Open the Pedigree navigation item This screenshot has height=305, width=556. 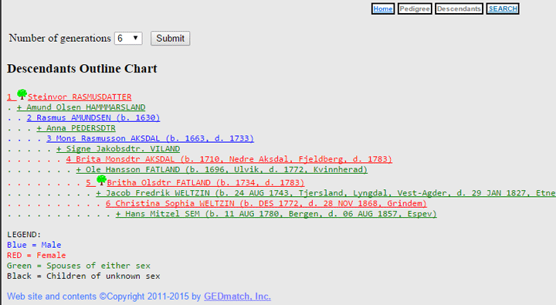pos(415,8)
